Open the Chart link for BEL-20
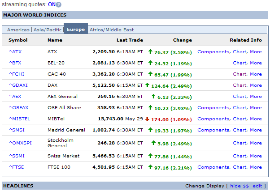270x191 pixels. (x=240, y=63)
